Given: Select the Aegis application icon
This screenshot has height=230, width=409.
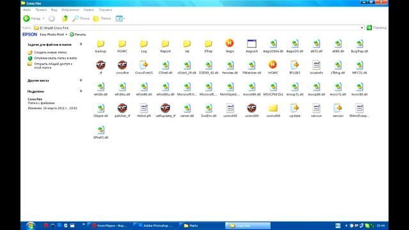Looking at the screenshot, I should point(229,43).
